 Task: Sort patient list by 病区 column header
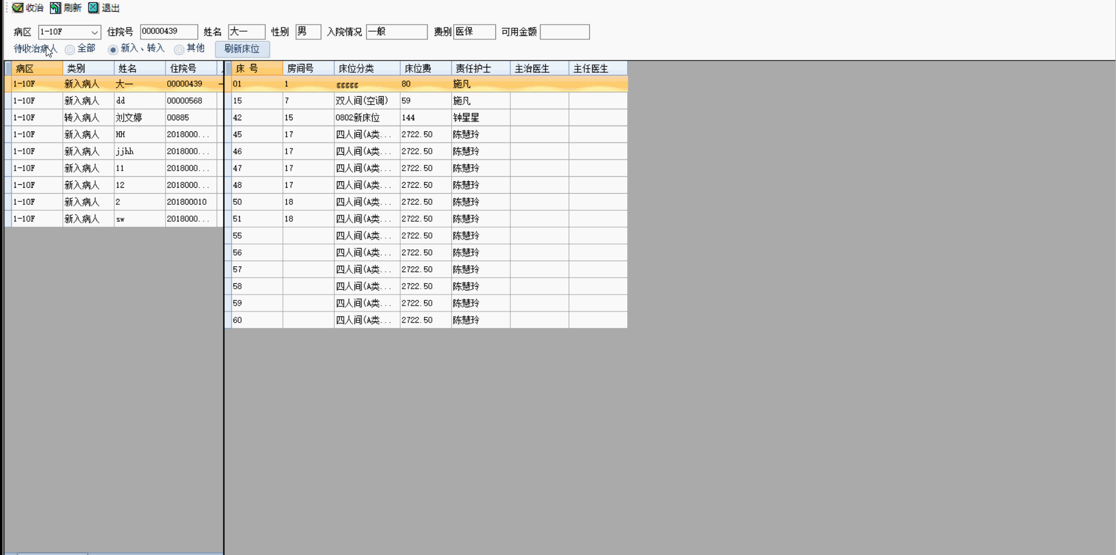coord(37,69)
